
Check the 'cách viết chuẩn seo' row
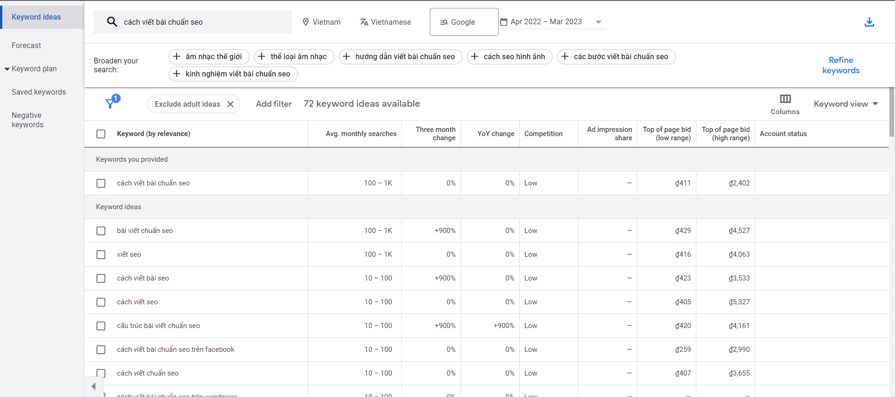pyautogui.click(x=101, y=373)
